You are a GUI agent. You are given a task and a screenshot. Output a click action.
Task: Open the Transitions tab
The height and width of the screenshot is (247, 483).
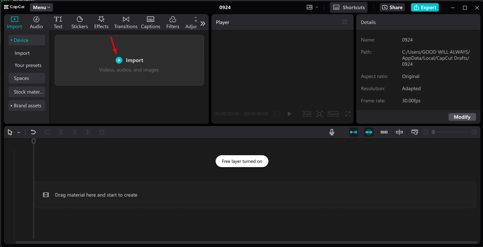click(x=126, y=23)
